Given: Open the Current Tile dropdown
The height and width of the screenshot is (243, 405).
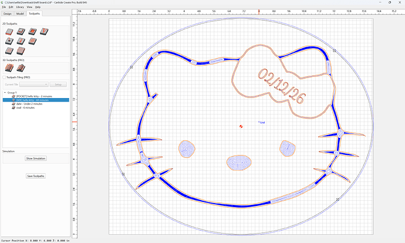Looking at the screenshot, I should pos(34,85).
